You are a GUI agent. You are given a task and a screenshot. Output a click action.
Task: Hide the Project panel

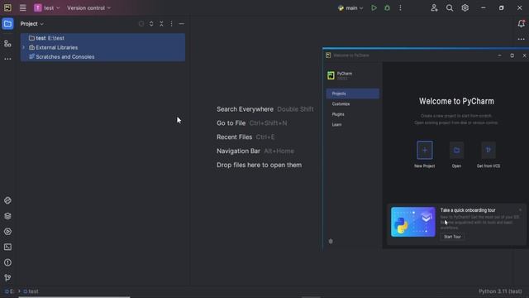(182, 24)
